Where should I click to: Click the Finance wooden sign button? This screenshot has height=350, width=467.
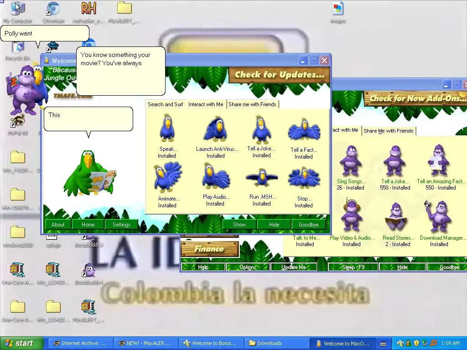[210, 249]
